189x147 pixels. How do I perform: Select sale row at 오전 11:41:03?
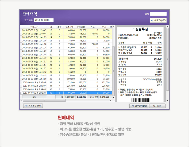[66, 37]
